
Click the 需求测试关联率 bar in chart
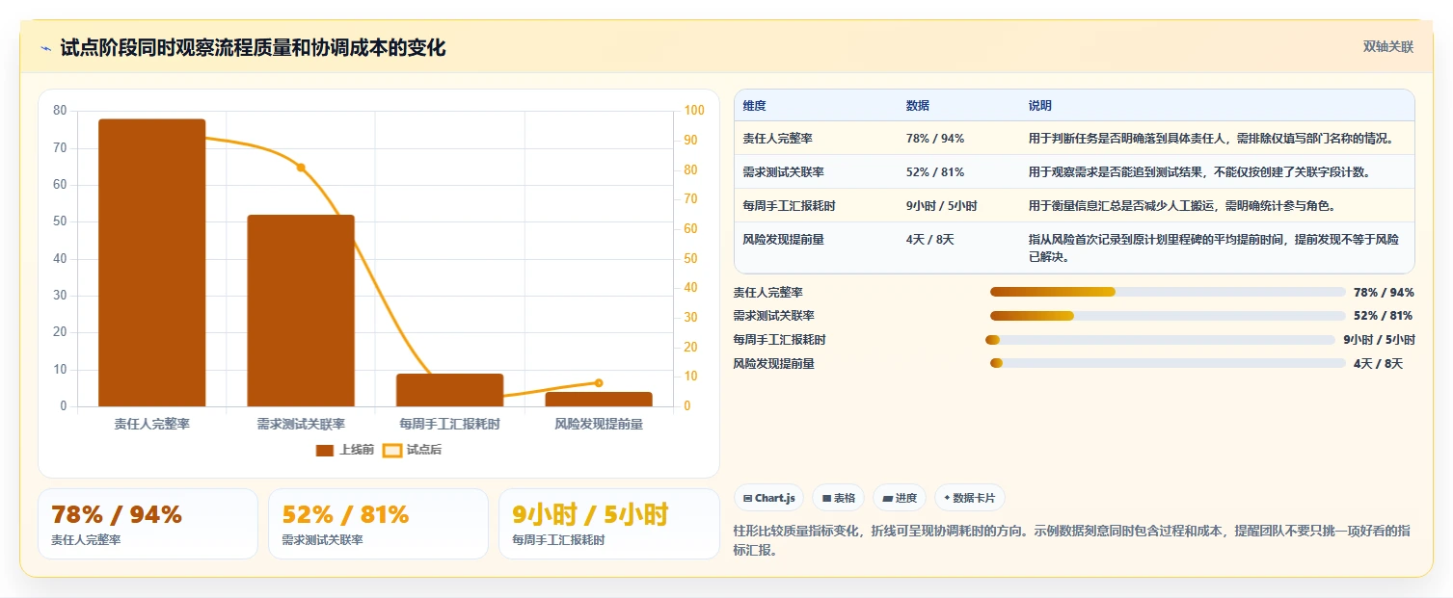tap(301, 310)
